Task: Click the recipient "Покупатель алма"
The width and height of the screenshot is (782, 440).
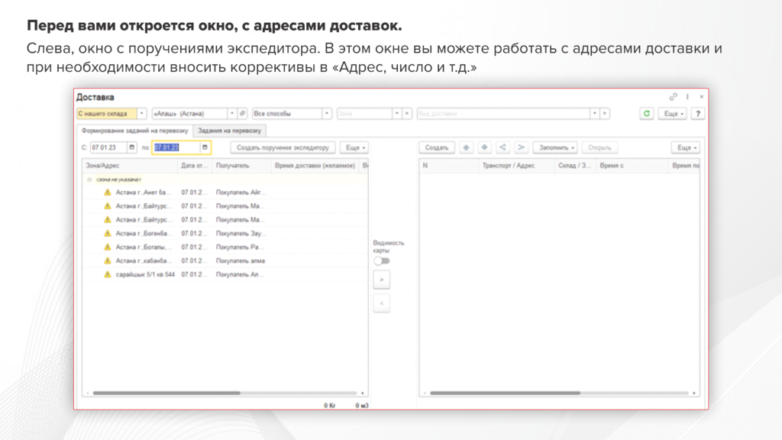Action: pos(241,261)
